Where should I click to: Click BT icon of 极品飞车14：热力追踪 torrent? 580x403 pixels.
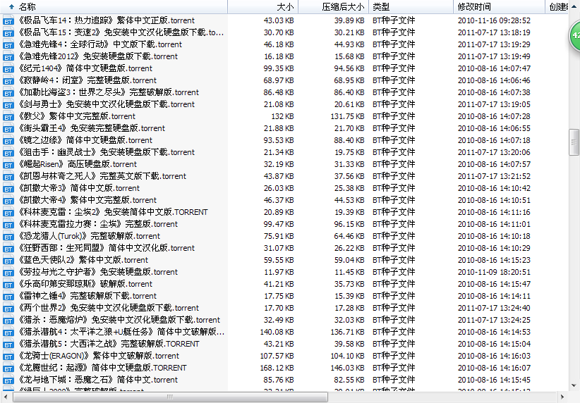point(8,20)
